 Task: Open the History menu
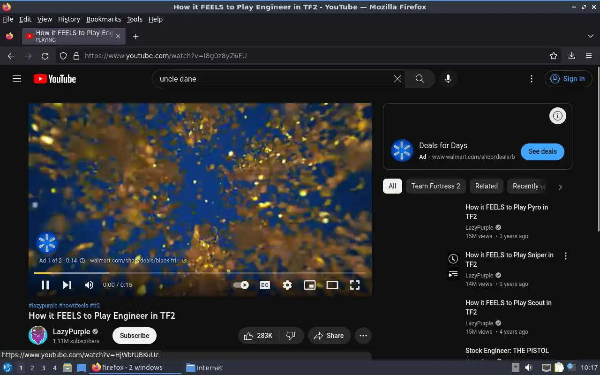[x=69, y=19]
